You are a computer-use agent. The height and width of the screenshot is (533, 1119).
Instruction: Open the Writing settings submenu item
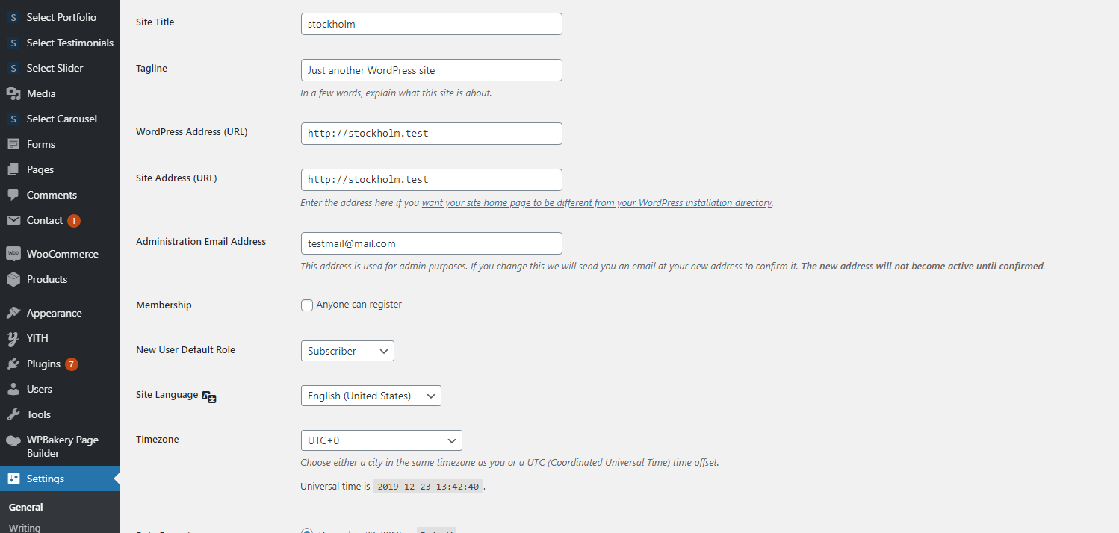25,527
